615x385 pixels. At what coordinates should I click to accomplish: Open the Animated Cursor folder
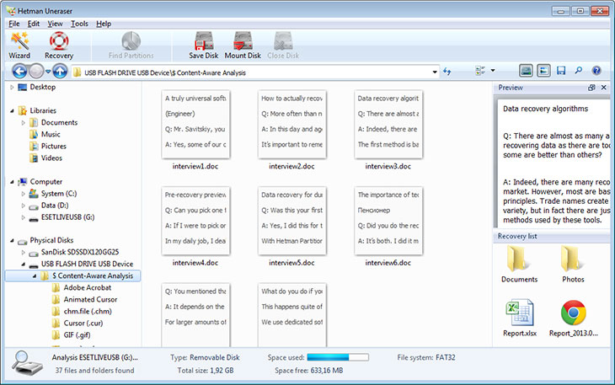click(x=90, y=300)
